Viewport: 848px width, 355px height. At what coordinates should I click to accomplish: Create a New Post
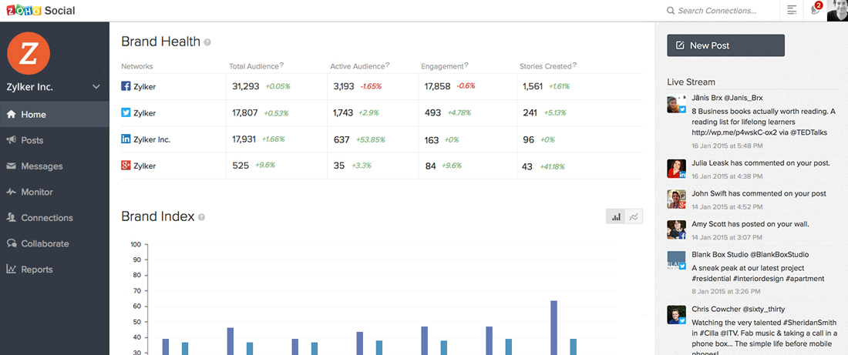click(x=725, y=46)
